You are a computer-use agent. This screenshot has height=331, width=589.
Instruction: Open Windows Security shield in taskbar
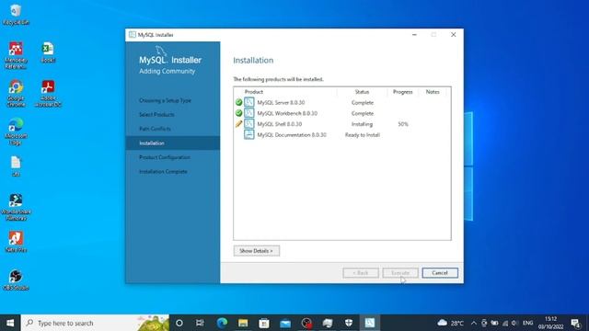coord(349,323)
